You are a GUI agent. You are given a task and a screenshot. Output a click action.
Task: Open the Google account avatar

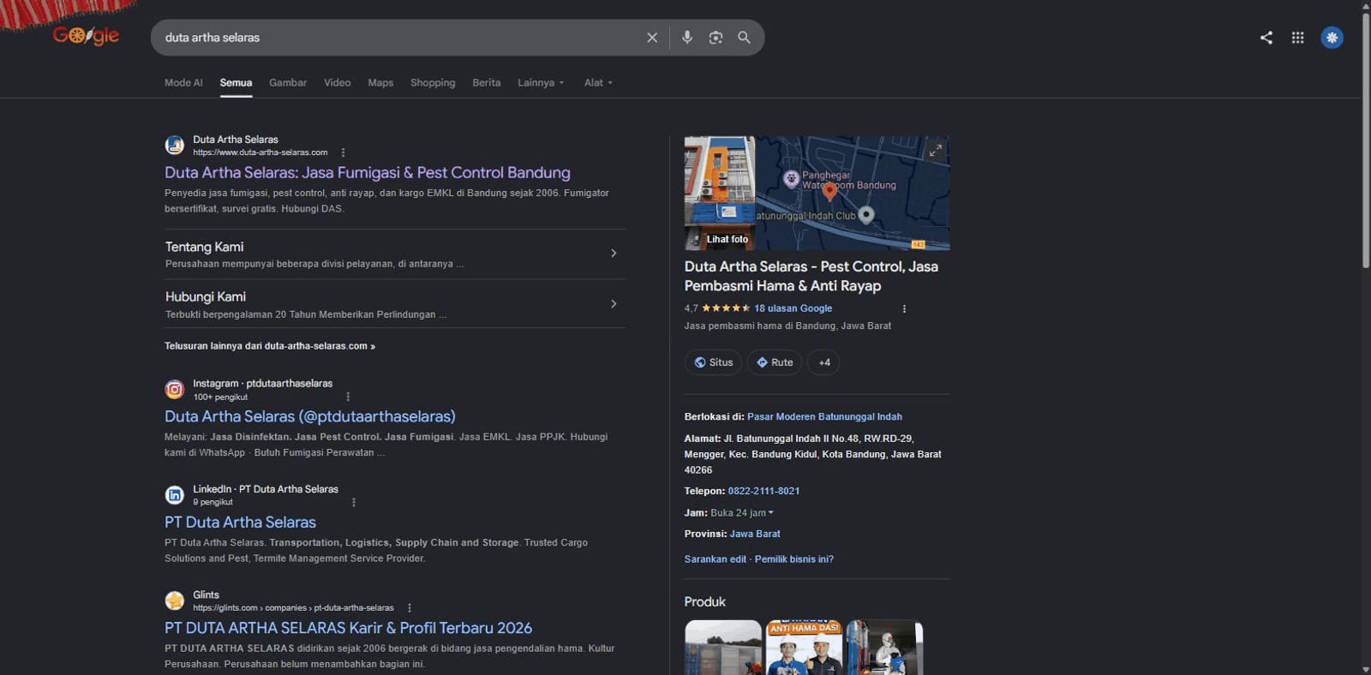[x=1332, y=38]
